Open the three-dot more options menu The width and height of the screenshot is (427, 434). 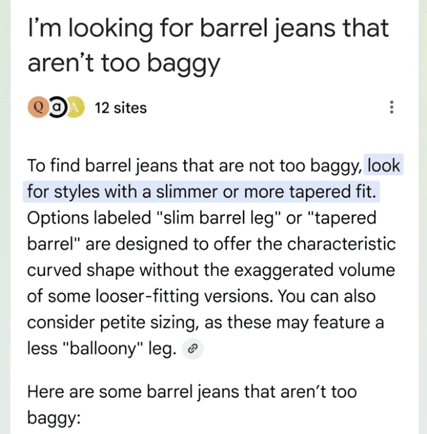(x=392, y=107)
